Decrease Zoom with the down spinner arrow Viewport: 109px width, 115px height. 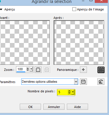pyautogui.click(x=28, y=70)
